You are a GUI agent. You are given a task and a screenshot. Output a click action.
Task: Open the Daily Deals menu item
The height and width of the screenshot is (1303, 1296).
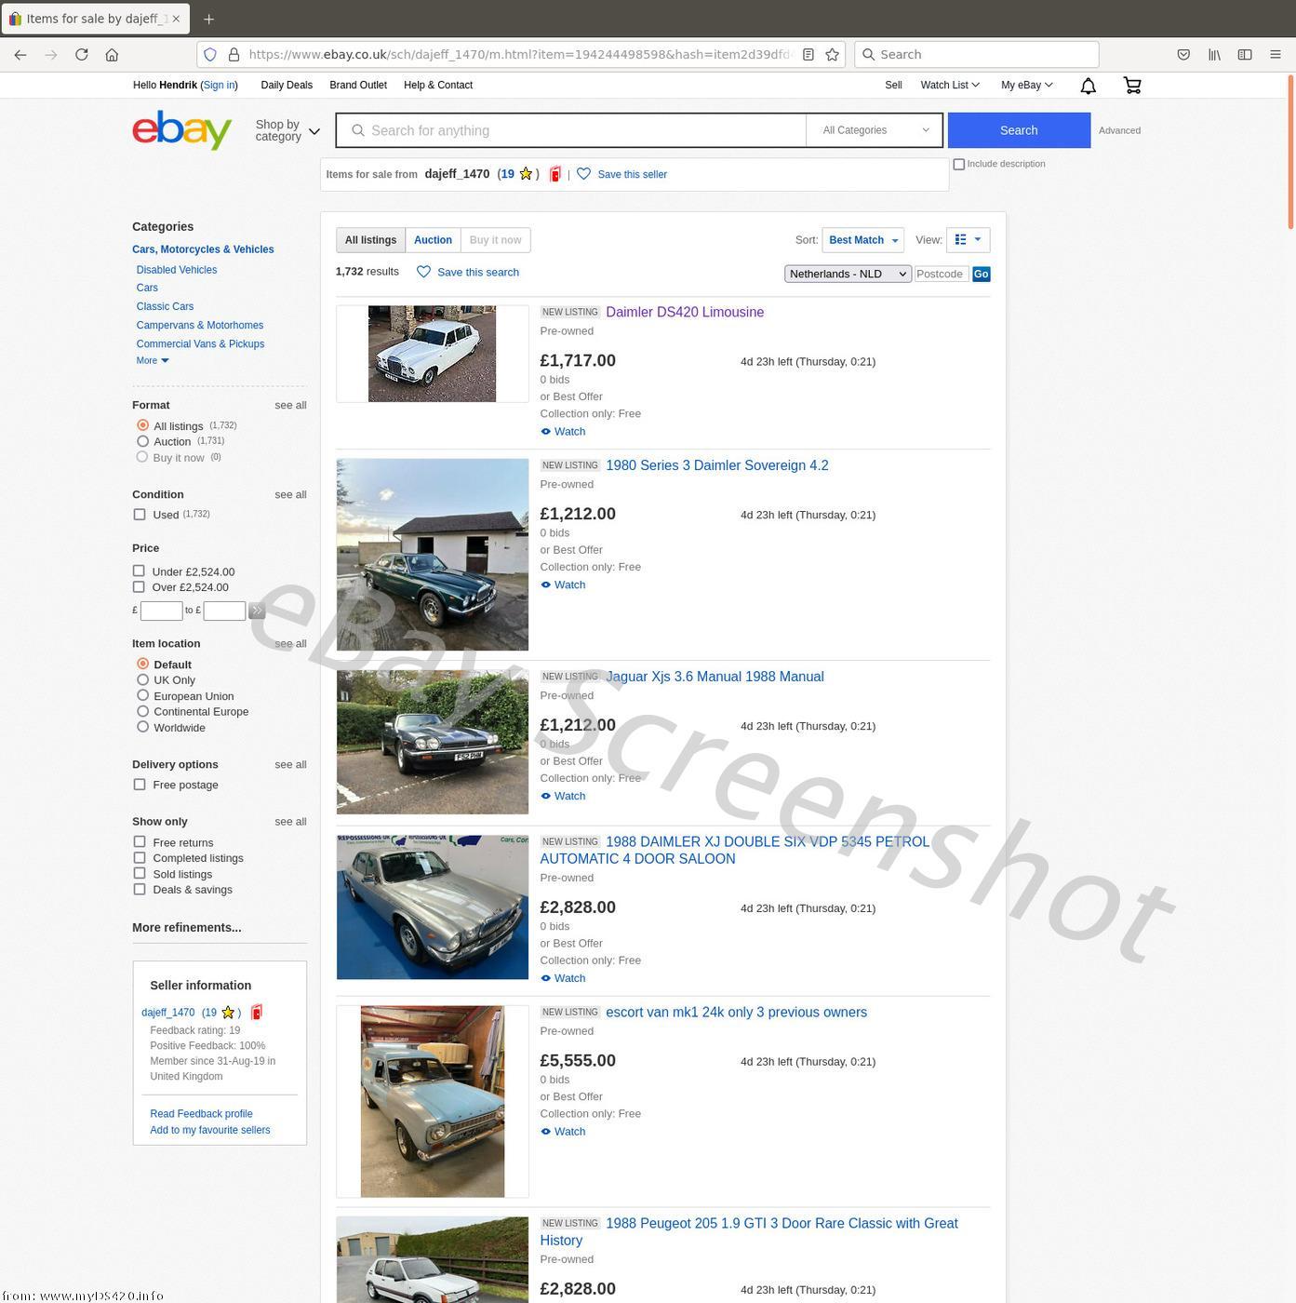click(x=287, y=86)
